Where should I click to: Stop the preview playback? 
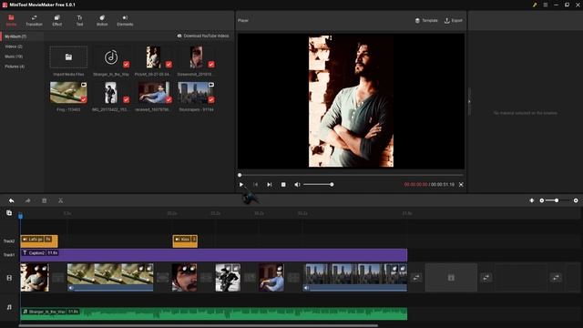point(283,184)
